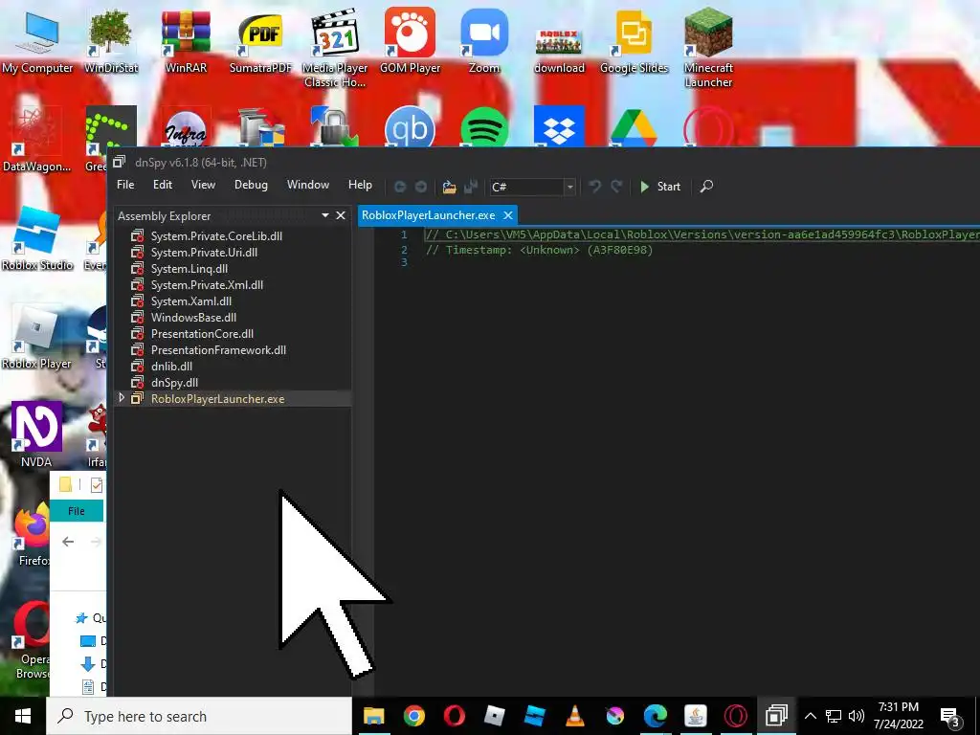This screenshot has width=980, height=735.
Task: Select dnSpy.dll in the tree
Action: coord(174,383)
